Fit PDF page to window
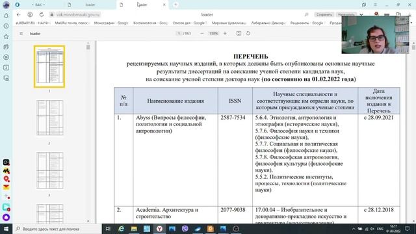Viewport: 416px width, 234px height. tap(239, 33)
